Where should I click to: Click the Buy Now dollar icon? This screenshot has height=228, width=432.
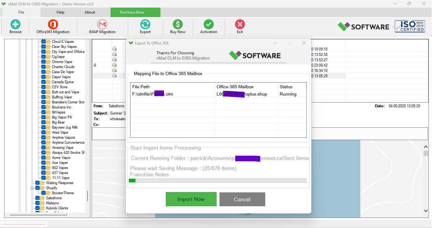point(177,25)
